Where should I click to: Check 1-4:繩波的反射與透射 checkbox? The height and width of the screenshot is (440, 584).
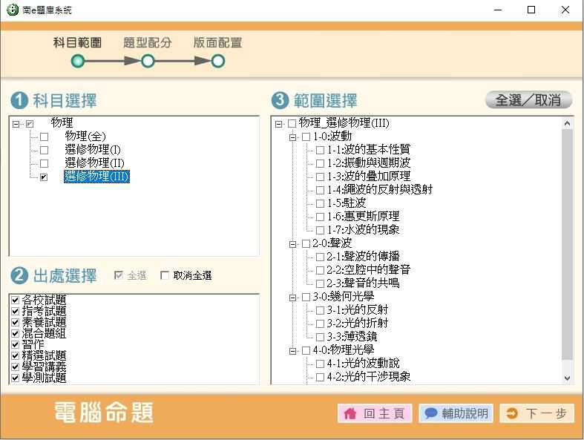click(320, 190)
